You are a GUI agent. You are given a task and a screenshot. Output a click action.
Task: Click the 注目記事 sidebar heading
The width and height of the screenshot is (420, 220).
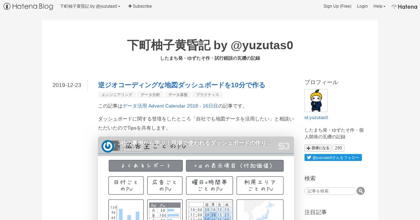pos(316,212)
